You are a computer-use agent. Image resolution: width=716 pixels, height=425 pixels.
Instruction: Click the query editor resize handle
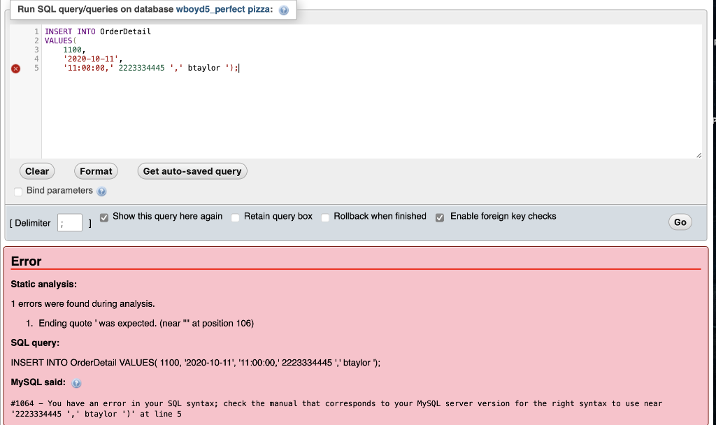(x=699, y=155)
